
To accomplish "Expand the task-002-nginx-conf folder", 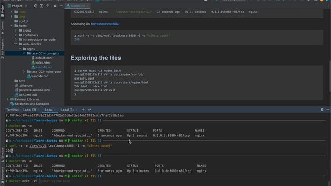I will tap(24, 72).
